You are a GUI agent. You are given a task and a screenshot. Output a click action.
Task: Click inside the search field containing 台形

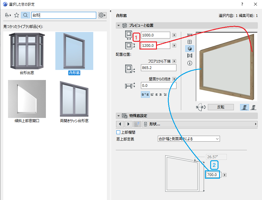click(x=64, y=15)
